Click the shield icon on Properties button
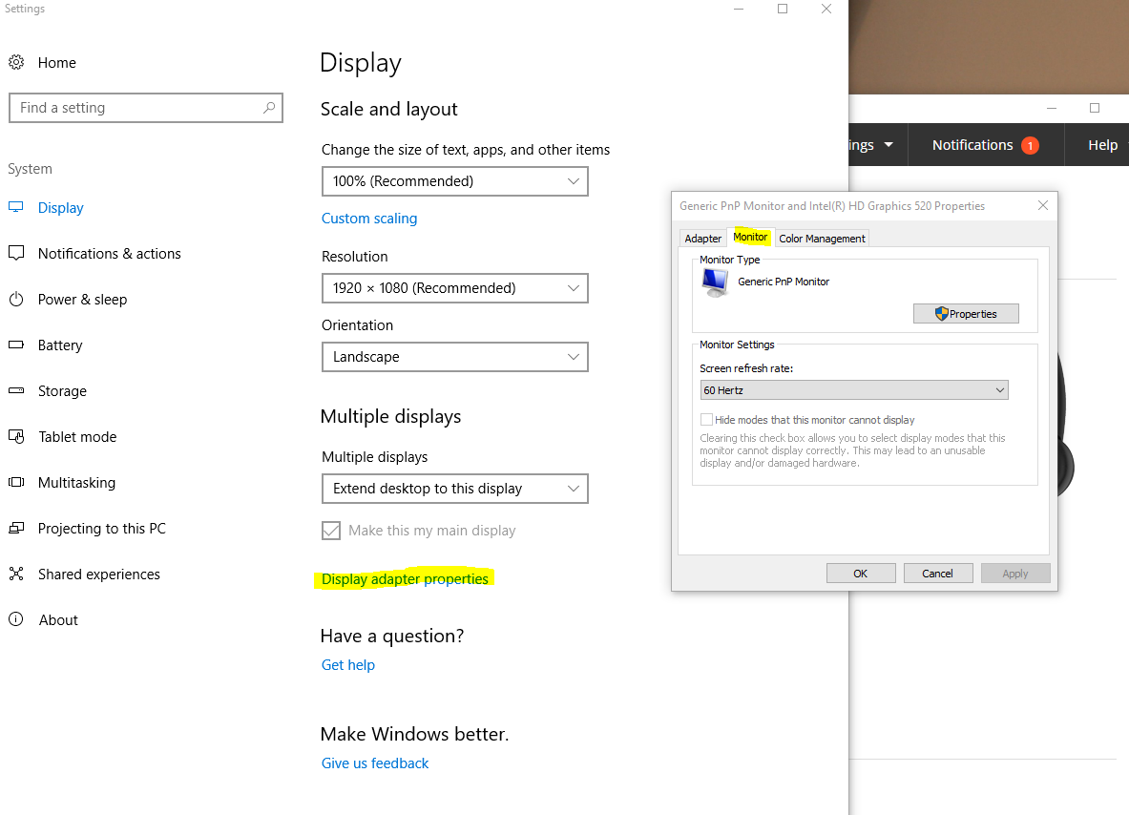The height and width of the screenshot is (815, 1129). (940, 313)
